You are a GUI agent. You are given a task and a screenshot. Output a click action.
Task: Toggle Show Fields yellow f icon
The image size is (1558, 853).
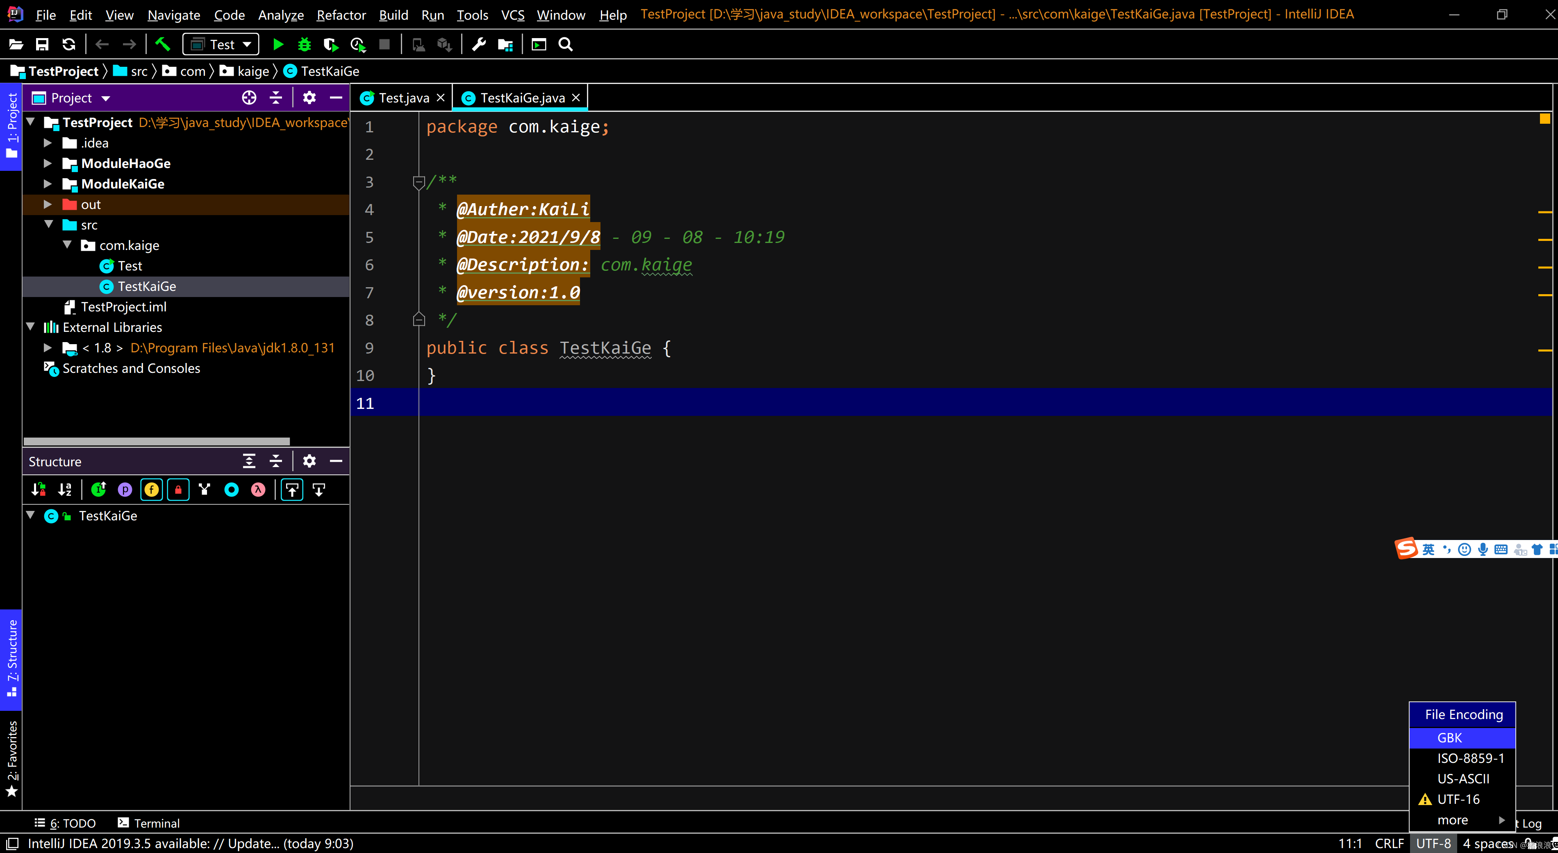pos(152,490)
